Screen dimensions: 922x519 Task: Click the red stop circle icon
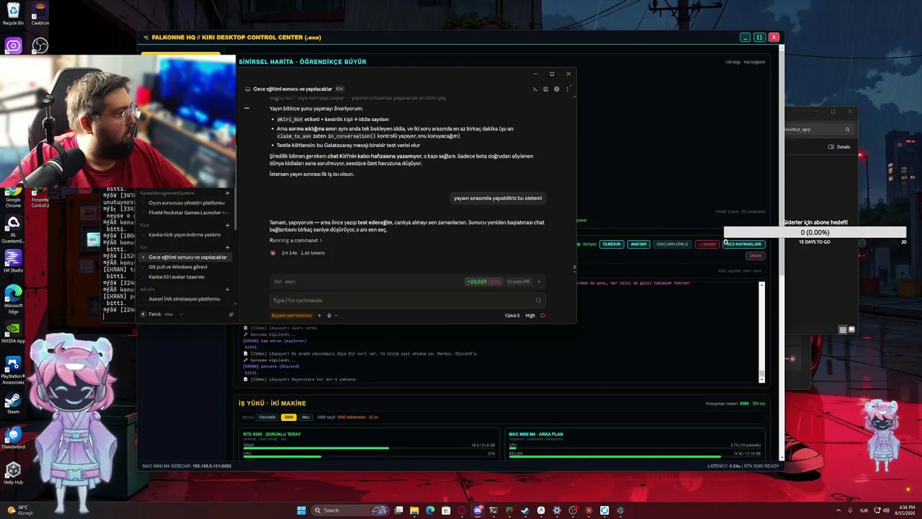point(542,315)
